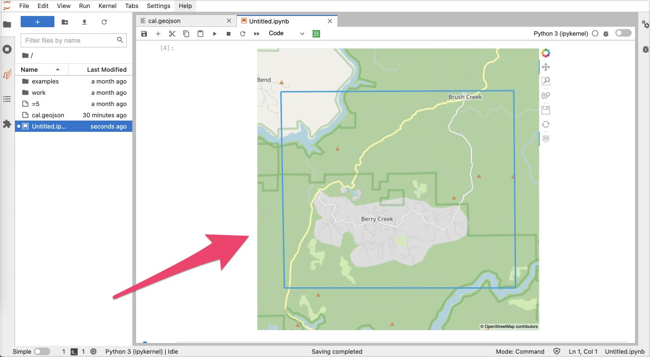Click Python 3 (ipykernel) | Idle in status bar
Image resolution: width=650 pixels, height=357 pixels.
(142, 351)
